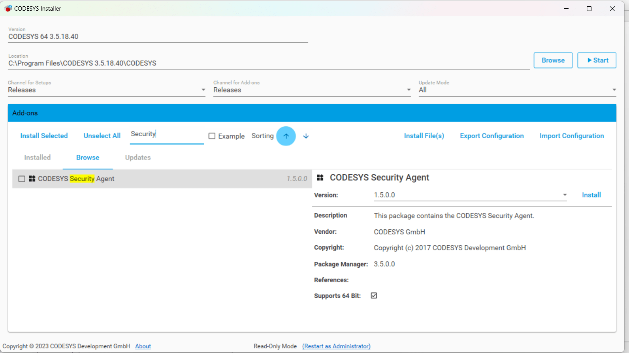Maximize the CODESYS Installer window
The height and width of the screenshot is (353, 629).
pyautogui.click(x=589, y=9)
